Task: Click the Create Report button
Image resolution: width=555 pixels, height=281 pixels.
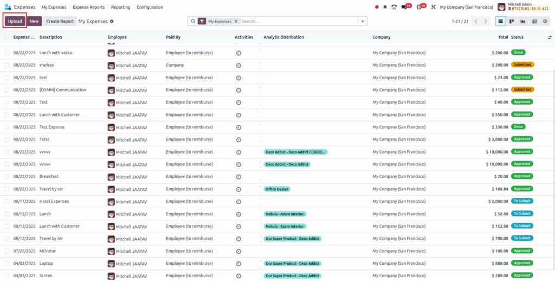Action: click(x=60, y=21)
